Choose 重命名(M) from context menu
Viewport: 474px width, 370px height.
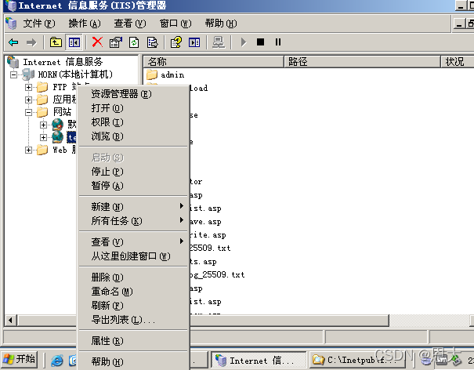click(133, 292)
